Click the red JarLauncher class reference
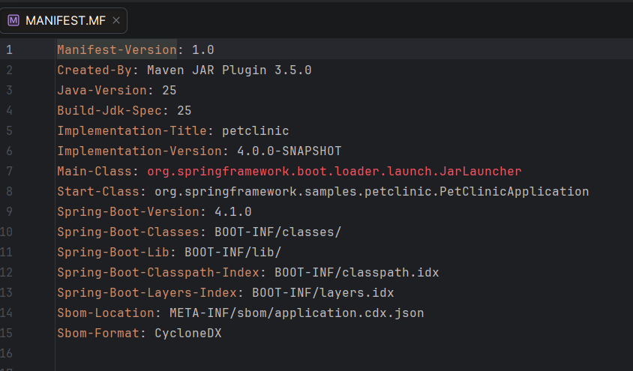The image size is (633, 371). coord(334,172)
